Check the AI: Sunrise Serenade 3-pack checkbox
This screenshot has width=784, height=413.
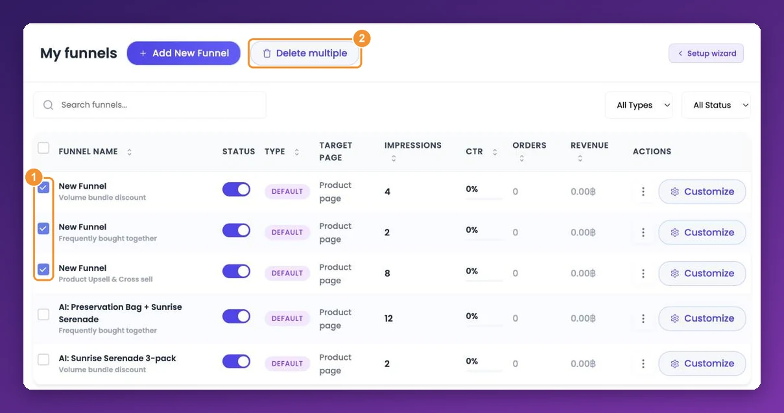(43, 359)
